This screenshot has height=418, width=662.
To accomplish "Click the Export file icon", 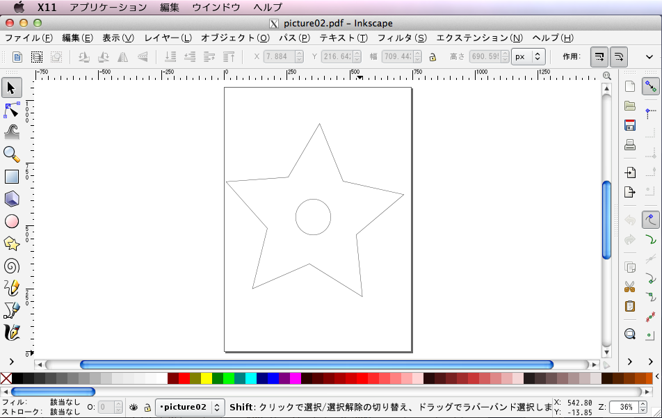I will [x=629, y=192].
